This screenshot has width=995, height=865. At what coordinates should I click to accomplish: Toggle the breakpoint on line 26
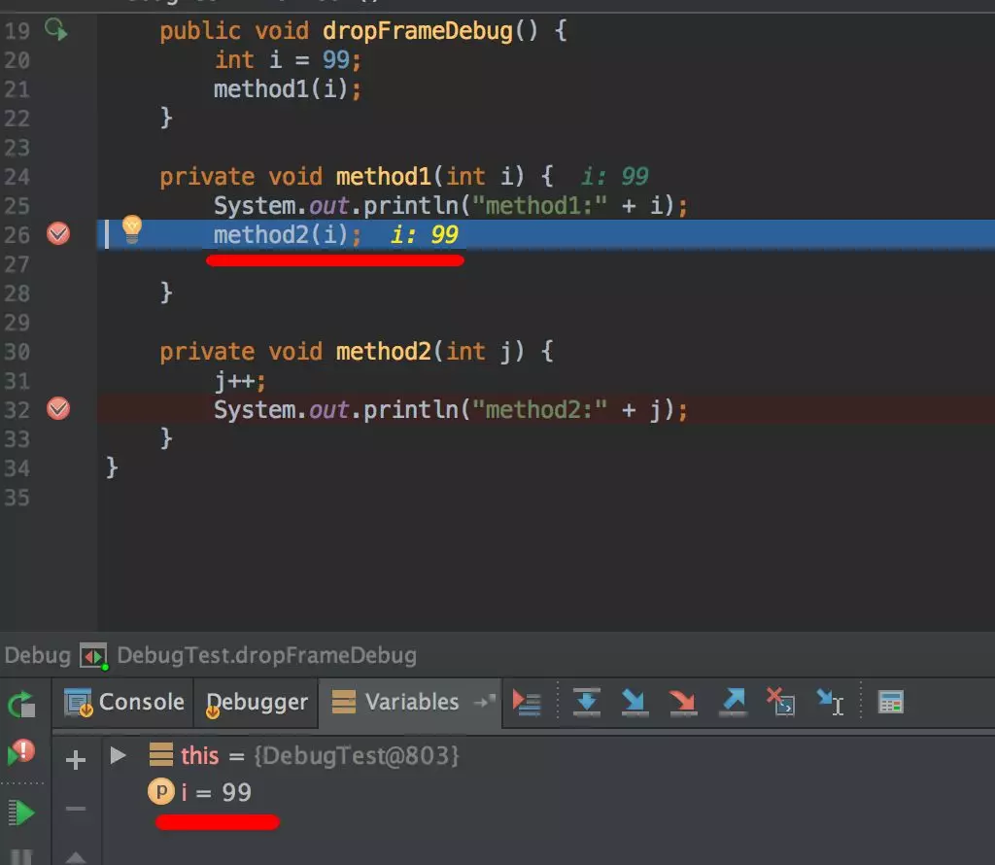tap(58, 233)
